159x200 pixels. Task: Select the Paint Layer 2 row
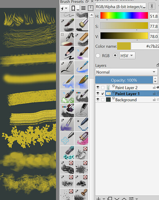(127, 88)
